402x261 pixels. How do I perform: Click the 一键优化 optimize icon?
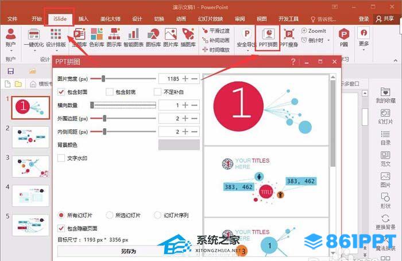coord(34,34)
